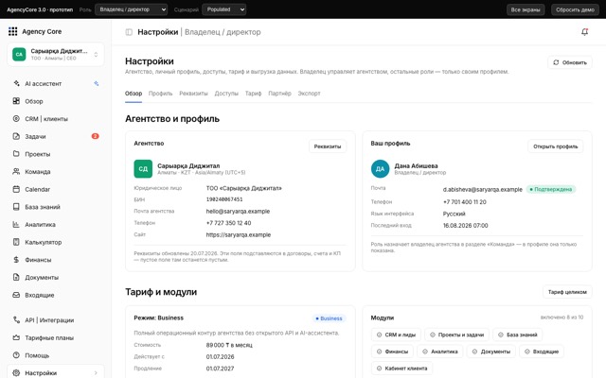Click the База знаний module chip
The image size is (606, 378).
point(518,335)
